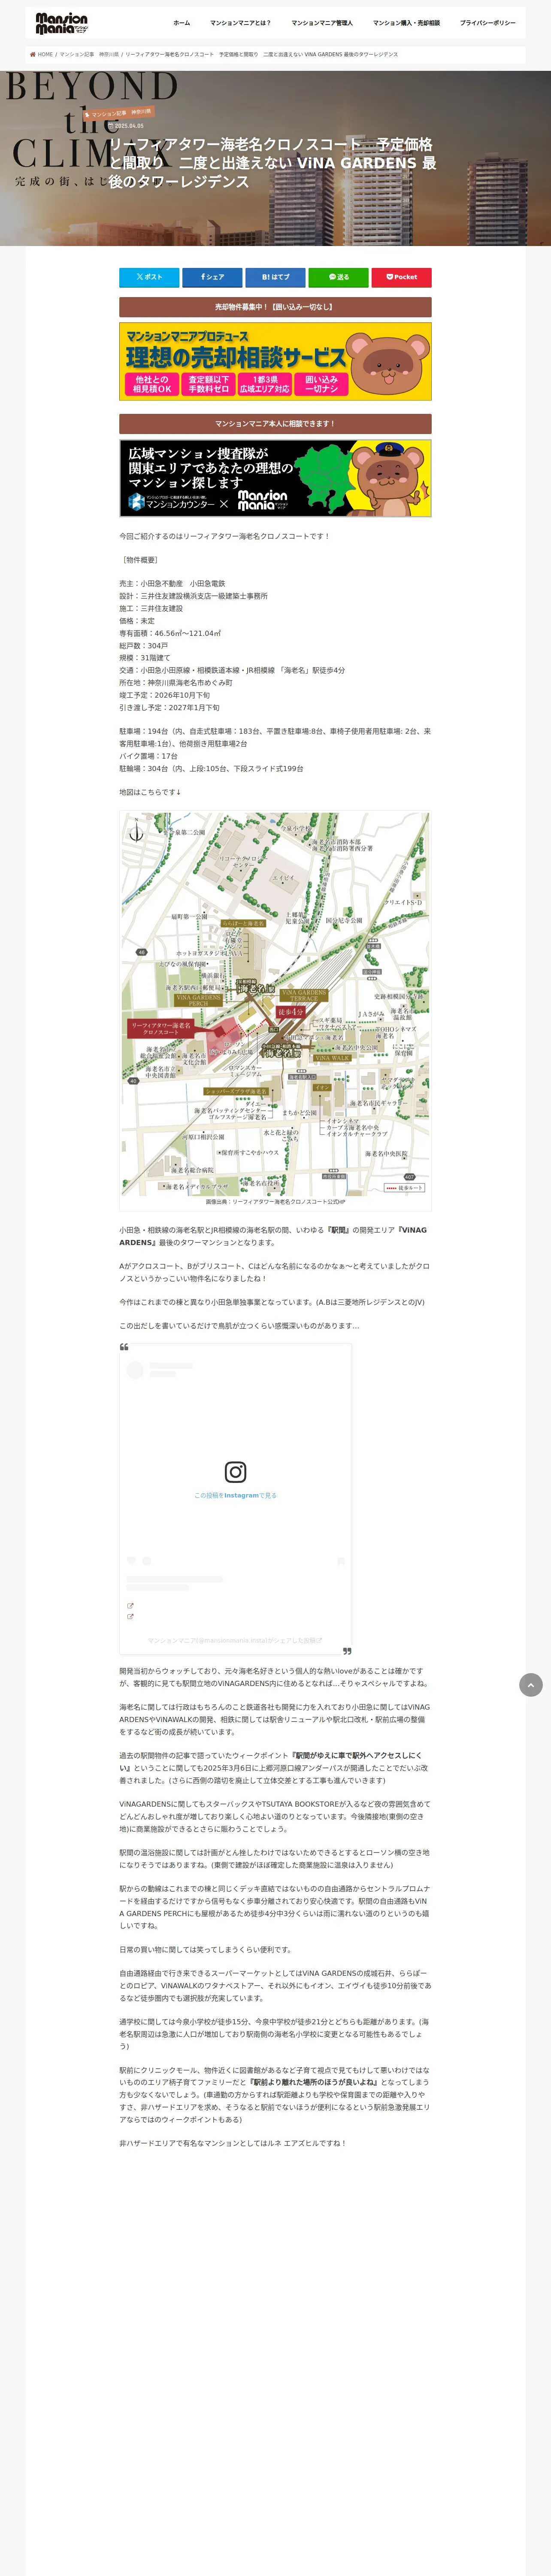The width and height of the screenshot is (551, 2576).
Task: Click the マンションマニア本人に相談できます bar
Action: click(275, 424)
